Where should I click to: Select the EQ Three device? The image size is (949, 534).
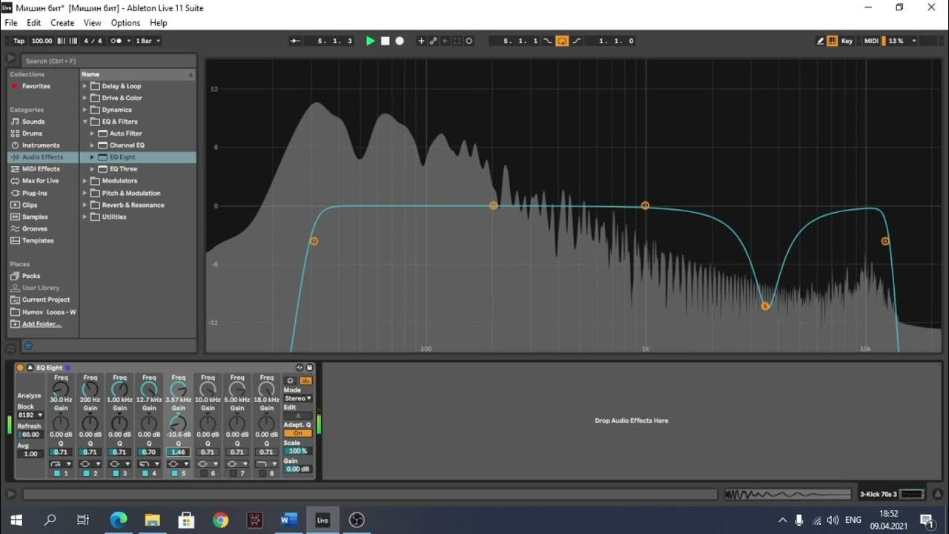coord(123,169)
